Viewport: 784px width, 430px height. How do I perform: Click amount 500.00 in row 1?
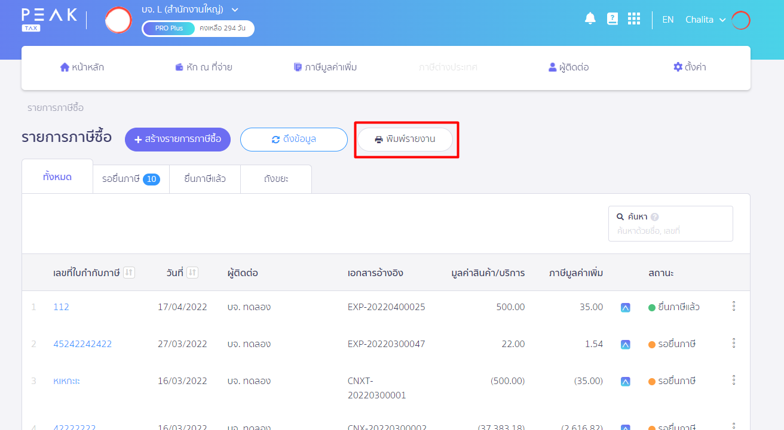coord(510,307)
